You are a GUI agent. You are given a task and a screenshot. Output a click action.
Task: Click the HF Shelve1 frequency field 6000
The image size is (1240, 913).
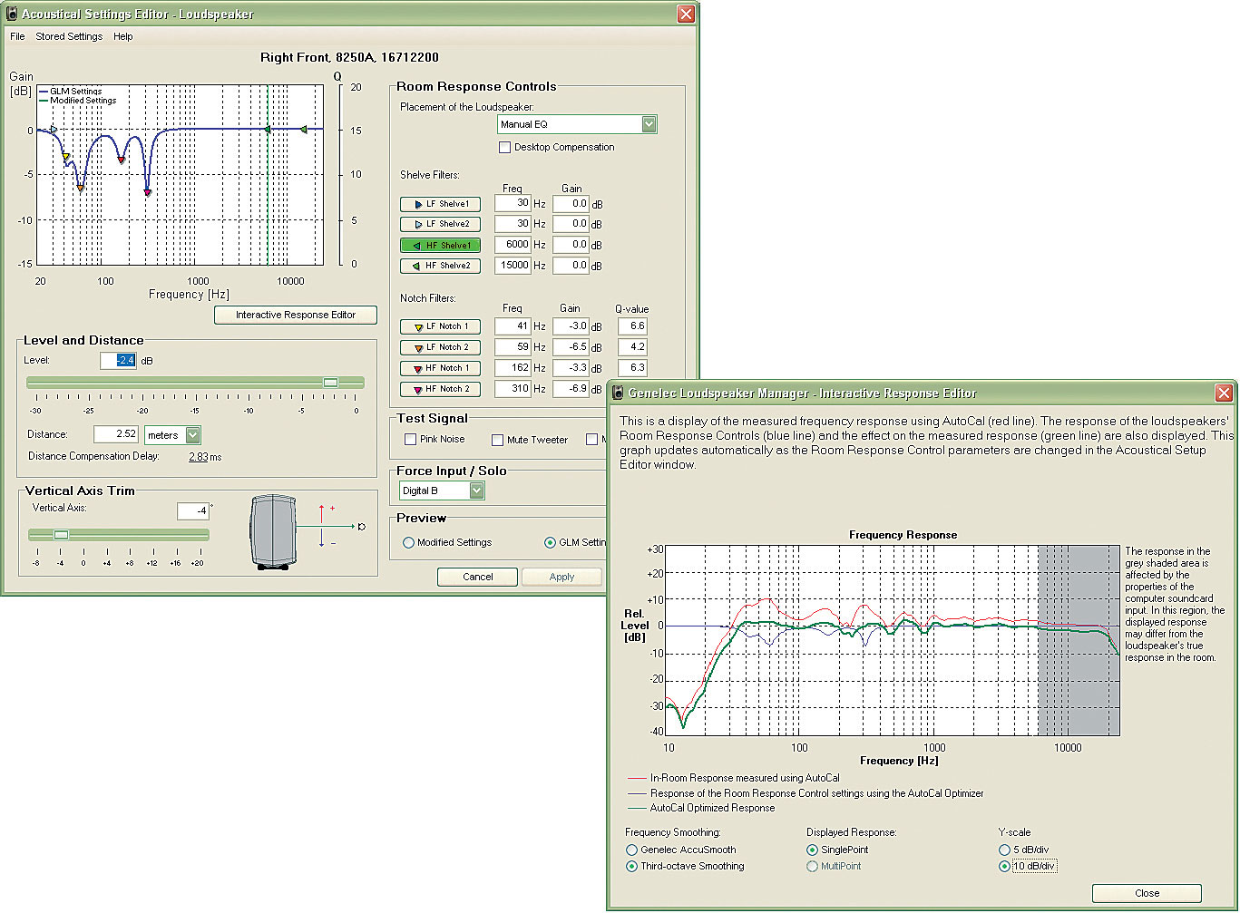[513, 244]
